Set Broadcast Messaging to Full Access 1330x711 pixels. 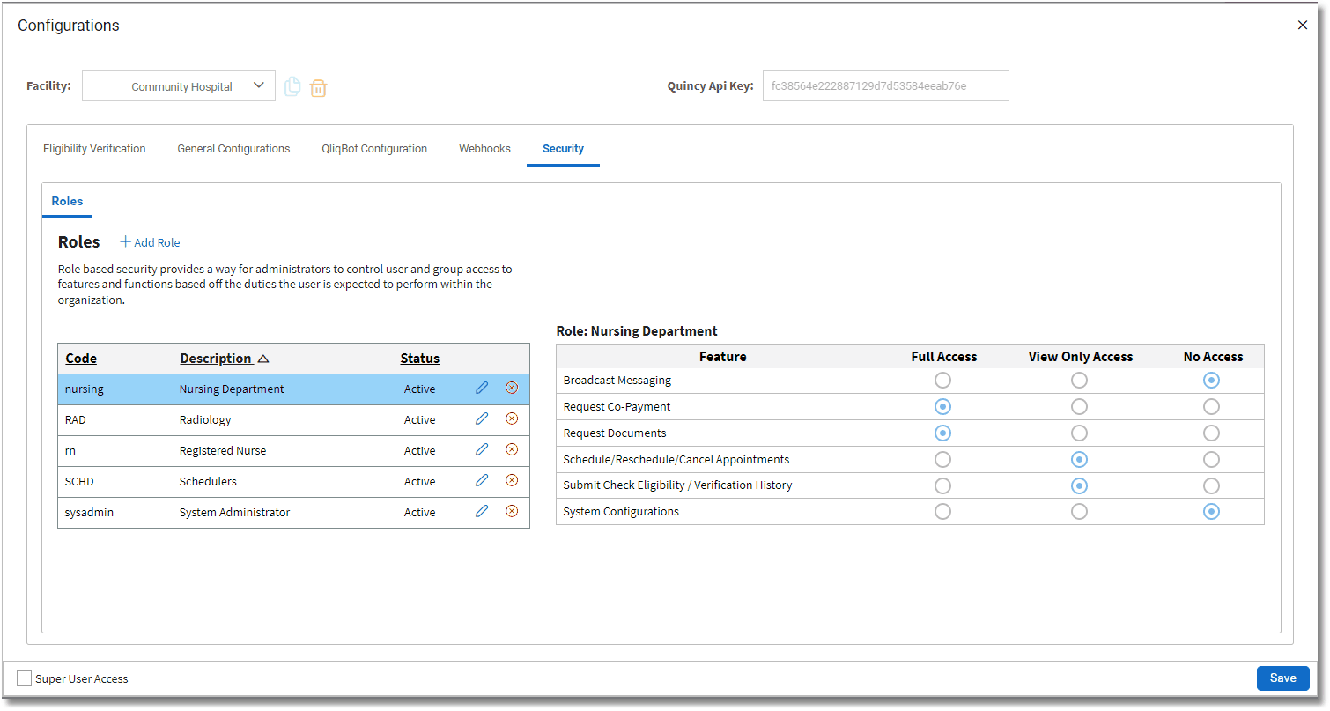point(943,381)
